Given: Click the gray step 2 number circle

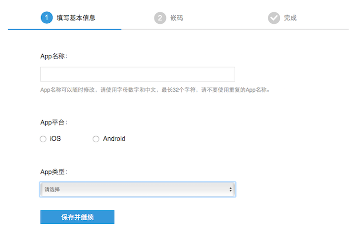Looking at the screenshot, I should (160, 18).
